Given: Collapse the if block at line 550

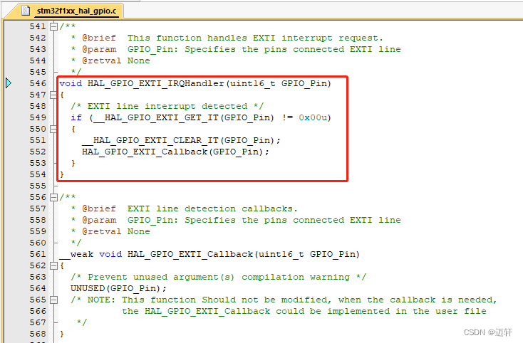Looking at the screenshot, I should [x=53, y=129].
